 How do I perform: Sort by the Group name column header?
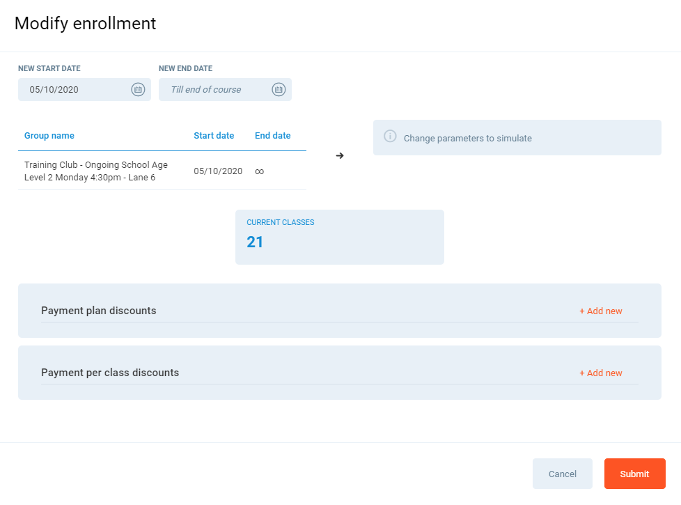tap(49, 136)
